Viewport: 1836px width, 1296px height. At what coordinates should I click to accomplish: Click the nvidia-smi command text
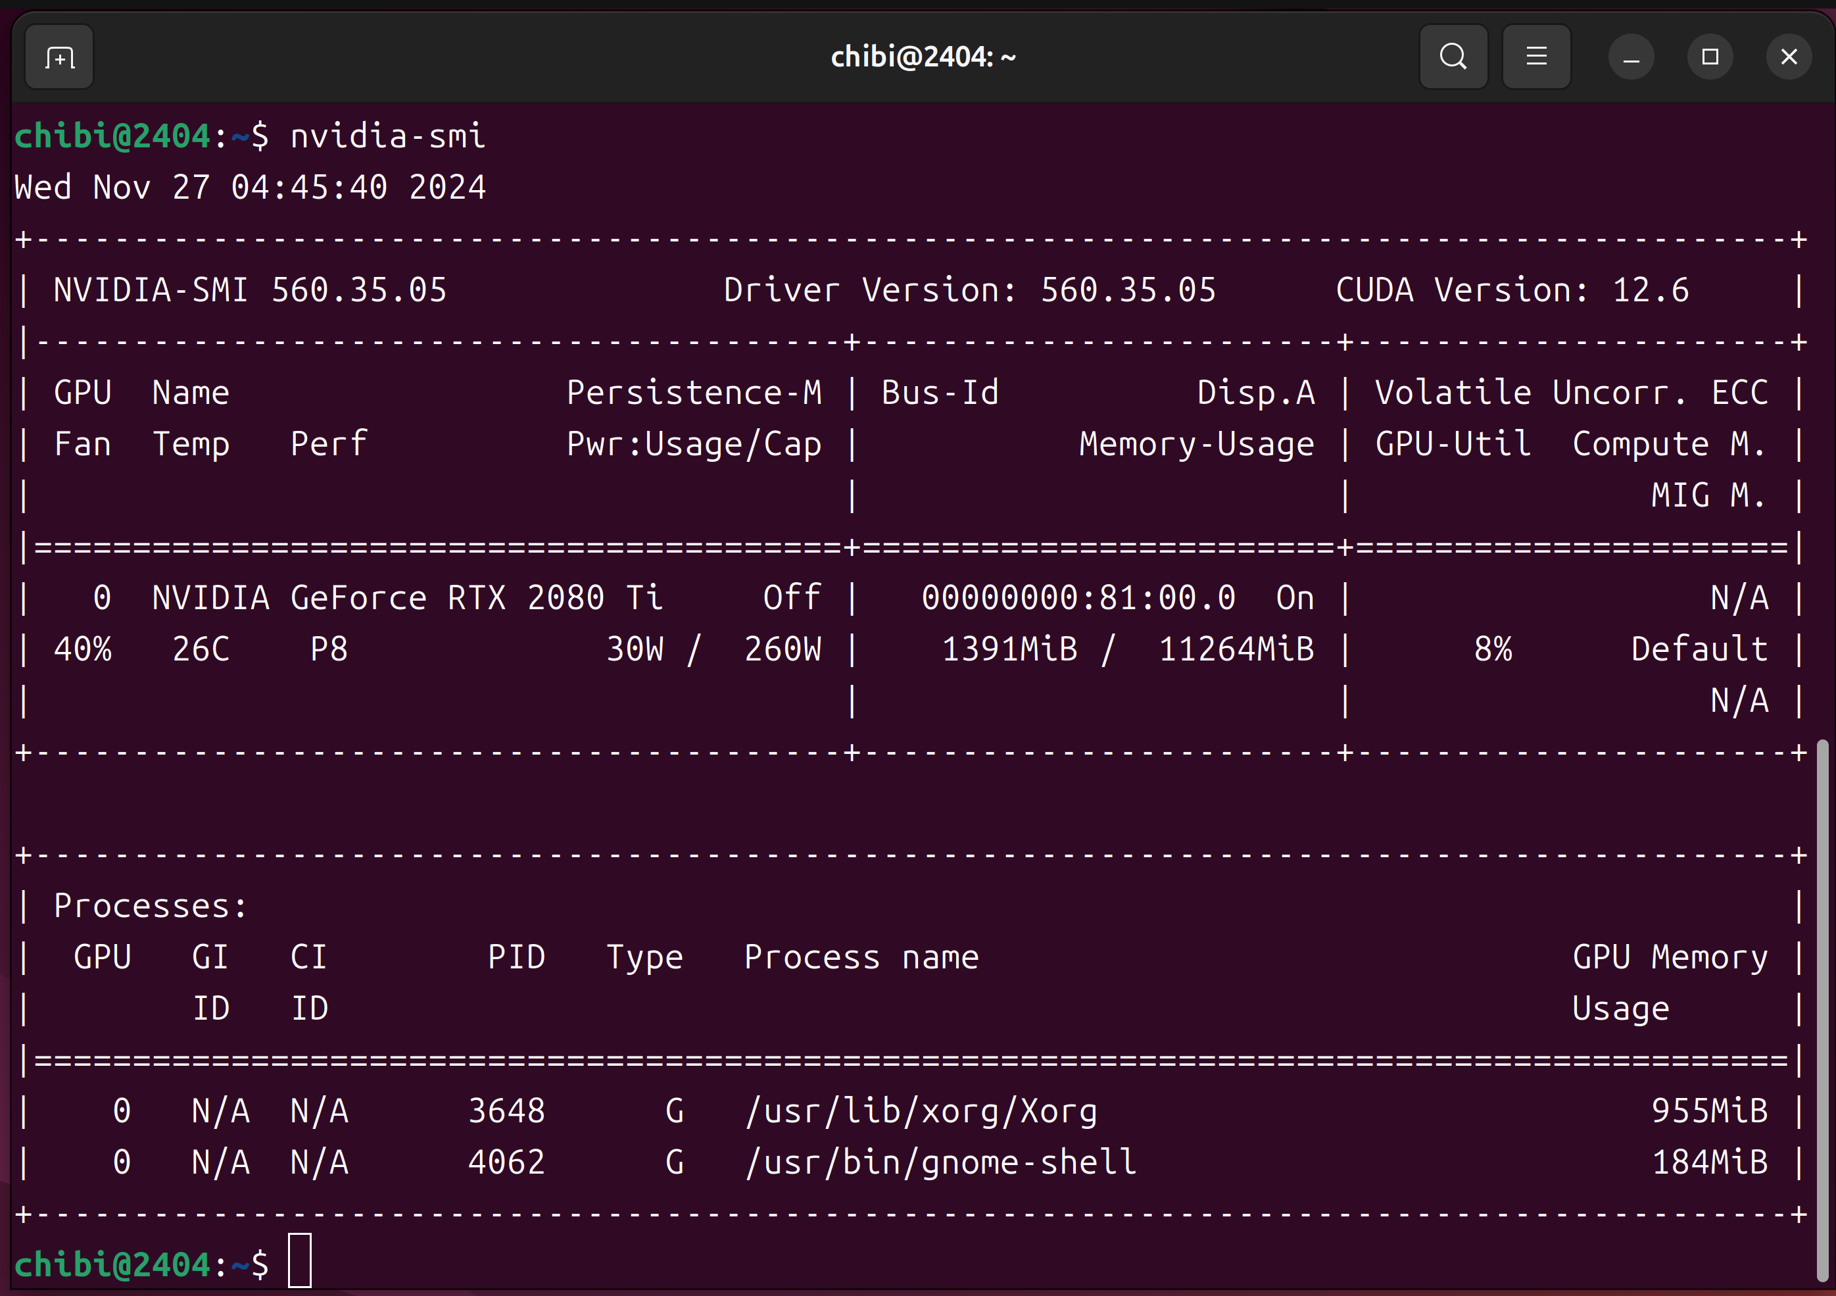tap(387, 136)
